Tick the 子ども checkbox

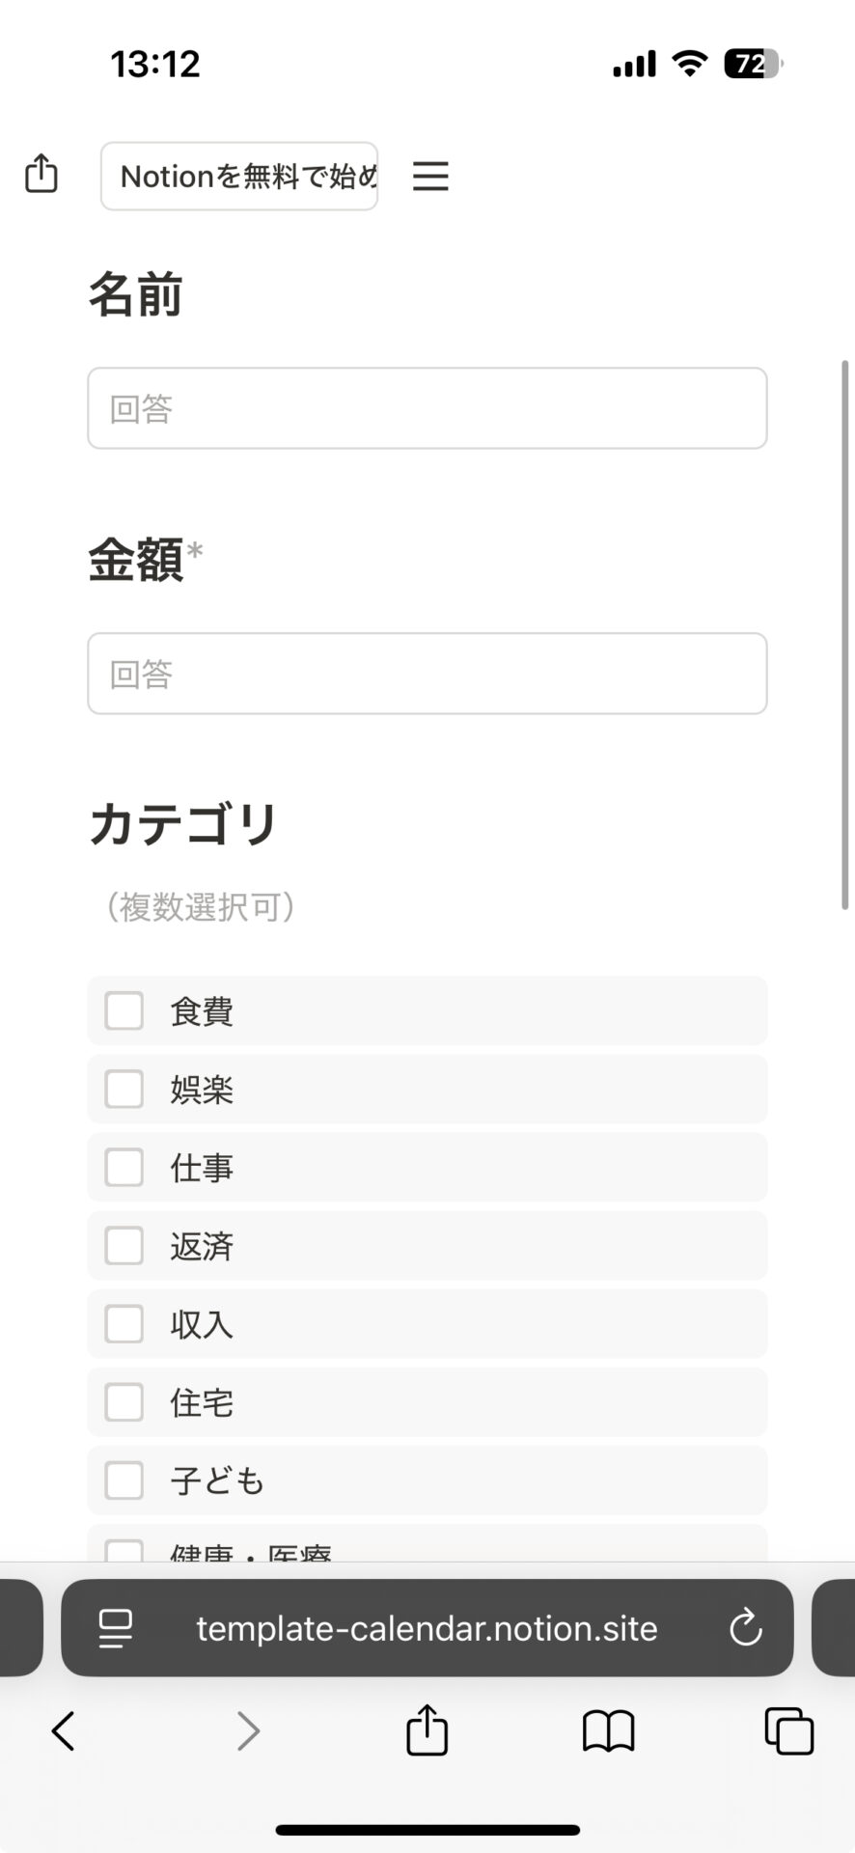point(124,1480)
